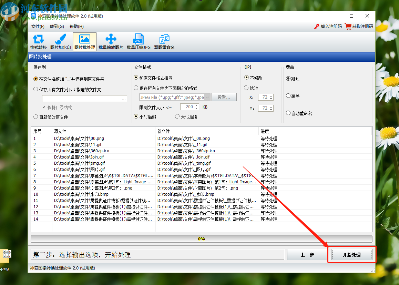The image size is (399, 285).
Task: Select 在文件名前加"_"并保存到原文件夹 option
Action: 69,79
